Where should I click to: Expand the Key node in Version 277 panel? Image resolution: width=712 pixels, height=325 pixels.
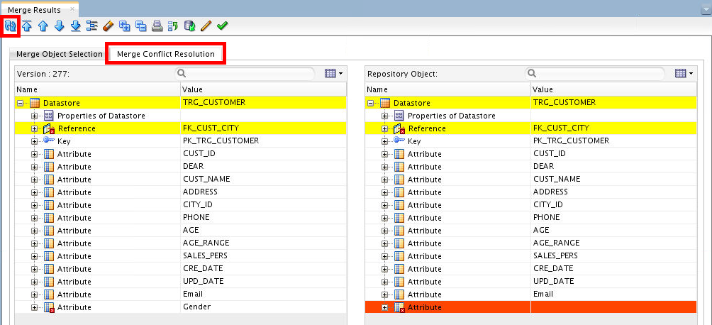[35, 141]
